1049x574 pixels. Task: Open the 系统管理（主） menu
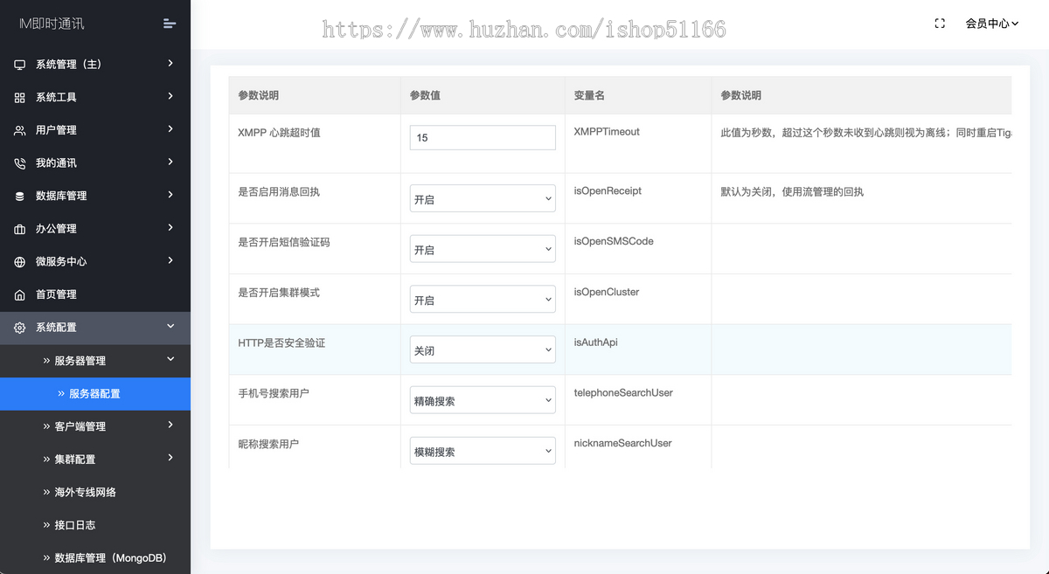coord(95,65)
